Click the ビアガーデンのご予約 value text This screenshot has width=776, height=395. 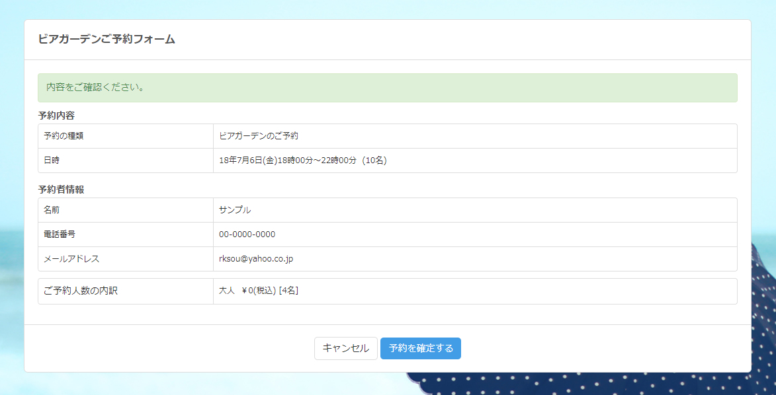pos(259,136)
